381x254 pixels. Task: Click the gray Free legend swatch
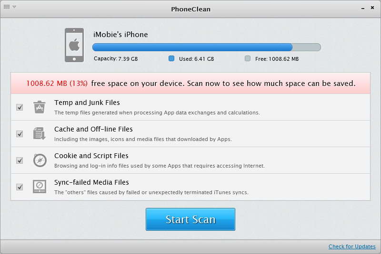[248, 58]
